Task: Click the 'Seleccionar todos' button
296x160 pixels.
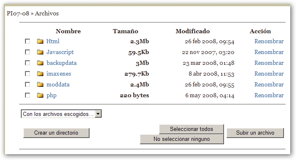Action: point(192,129)
